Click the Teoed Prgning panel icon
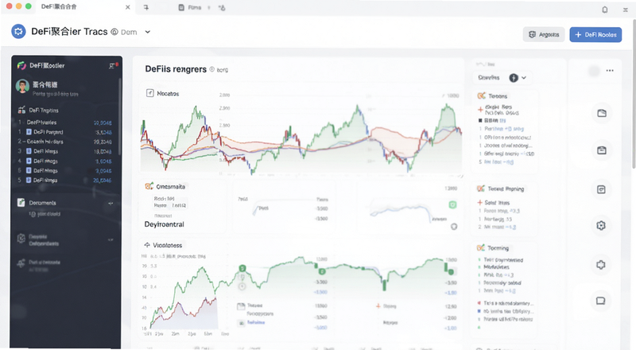The image size is (636, 350). pyautogui.click(x=481, y=189)
